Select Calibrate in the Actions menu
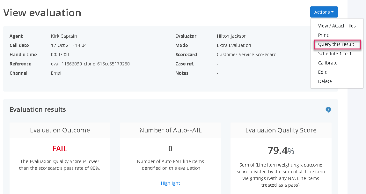This screenshot has height=194, width=366. click(x=328, y=63)
